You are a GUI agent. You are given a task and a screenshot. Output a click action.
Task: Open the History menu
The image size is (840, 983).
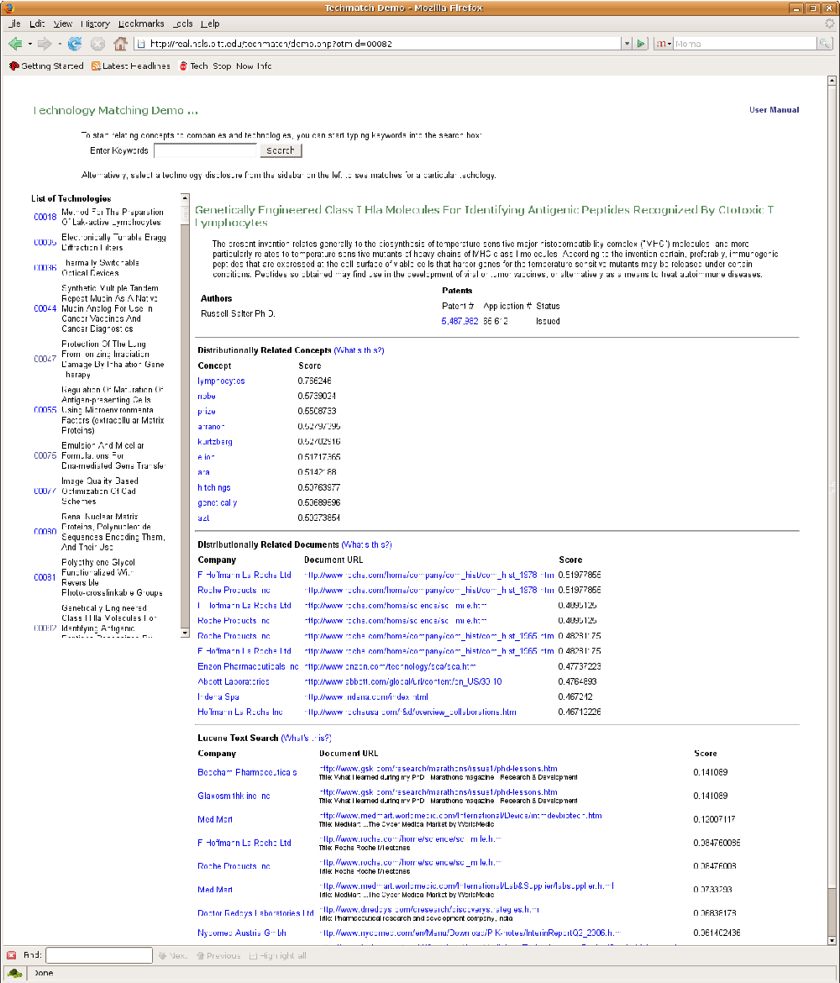pyautogui.click(x=95, y=24)
